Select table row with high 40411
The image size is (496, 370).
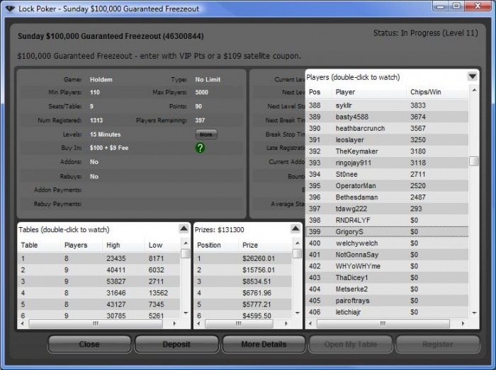pos(99,270)
